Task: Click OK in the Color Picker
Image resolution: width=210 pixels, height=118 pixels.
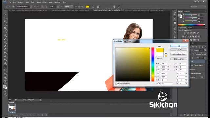Action: (178, 46)
